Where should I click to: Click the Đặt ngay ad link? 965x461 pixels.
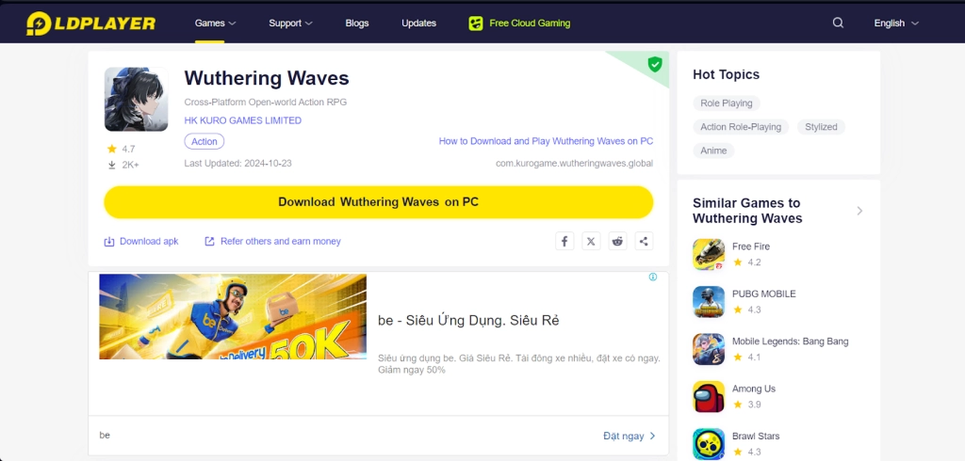[x=630, y=436]
